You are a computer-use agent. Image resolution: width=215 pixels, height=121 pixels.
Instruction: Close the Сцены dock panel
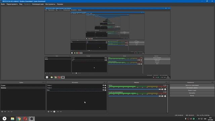[x=45, y=82]
